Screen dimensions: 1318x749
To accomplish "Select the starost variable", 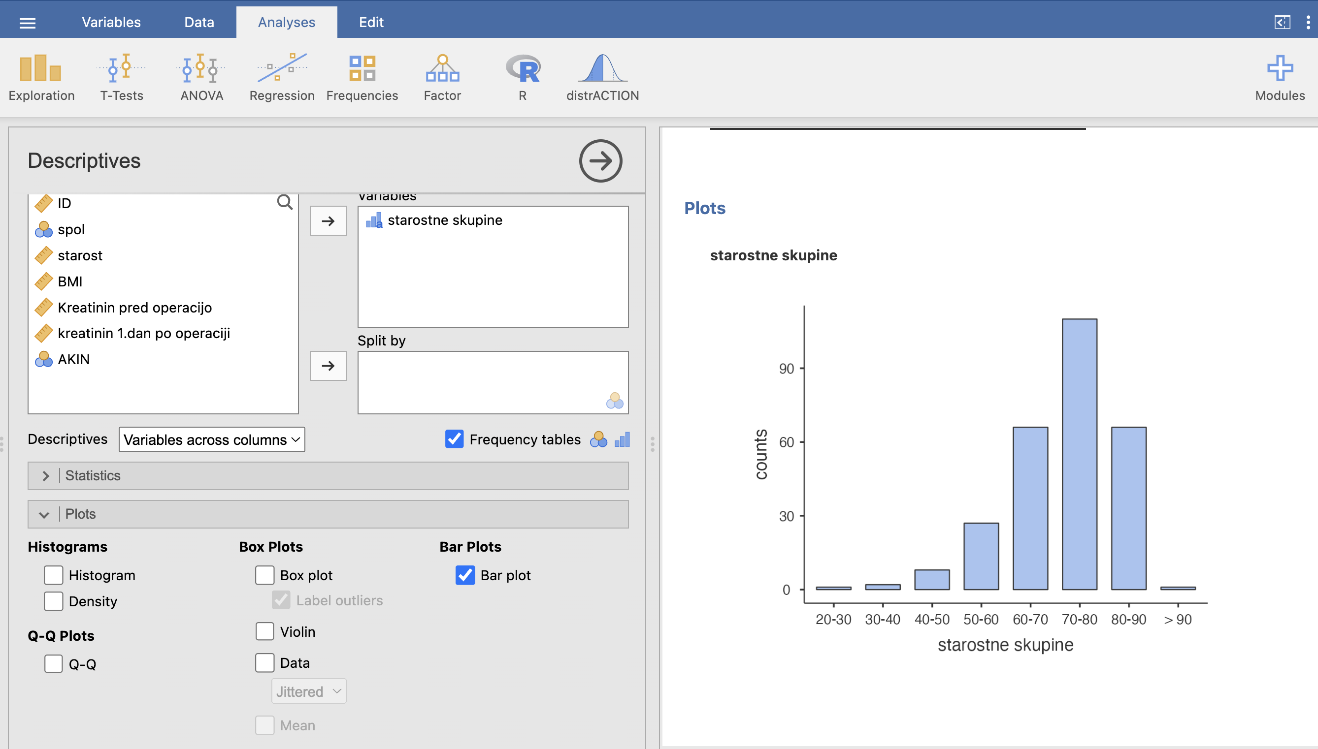I will click(163, 255).
